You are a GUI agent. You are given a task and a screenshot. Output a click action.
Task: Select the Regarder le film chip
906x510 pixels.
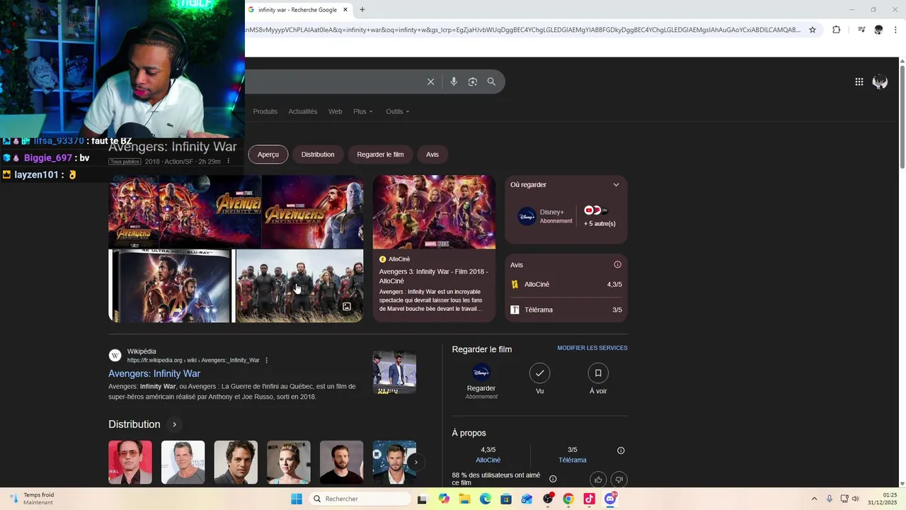click(380, 154)
